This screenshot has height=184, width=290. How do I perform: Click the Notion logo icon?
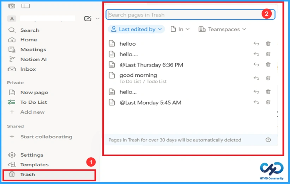pyautogui.click(x=12, y=6)
